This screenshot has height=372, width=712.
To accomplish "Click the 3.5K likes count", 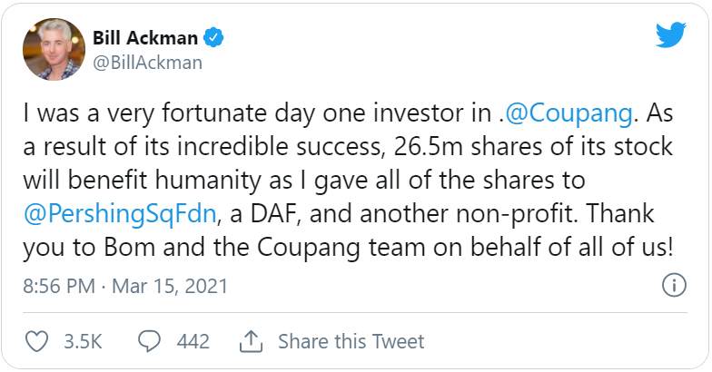I will coord(83,342).
